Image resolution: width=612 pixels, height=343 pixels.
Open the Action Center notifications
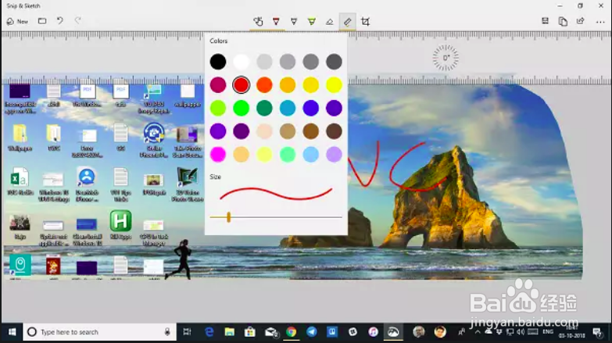pos(597,332)
